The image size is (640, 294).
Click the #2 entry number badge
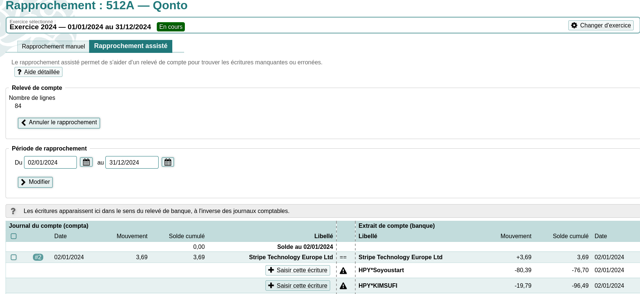point(38,257)
